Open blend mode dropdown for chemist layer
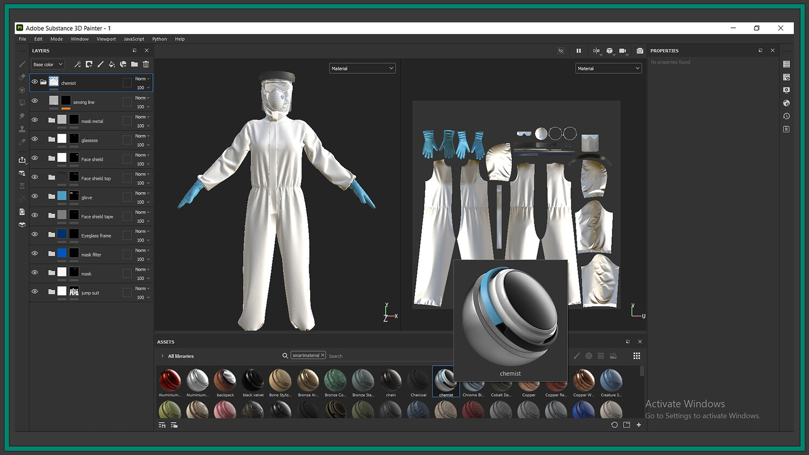 coord(142,79)
